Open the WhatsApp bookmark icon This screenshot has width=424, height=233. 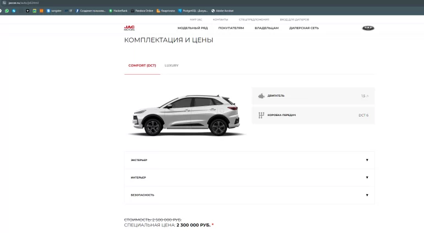click(7, 10)
